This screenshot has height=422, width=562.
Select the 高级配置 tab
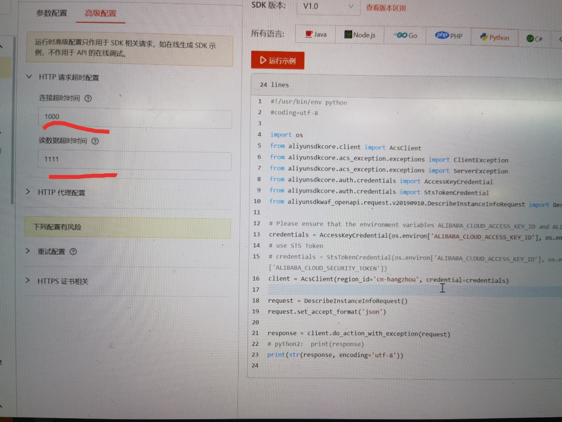point(100,14)
